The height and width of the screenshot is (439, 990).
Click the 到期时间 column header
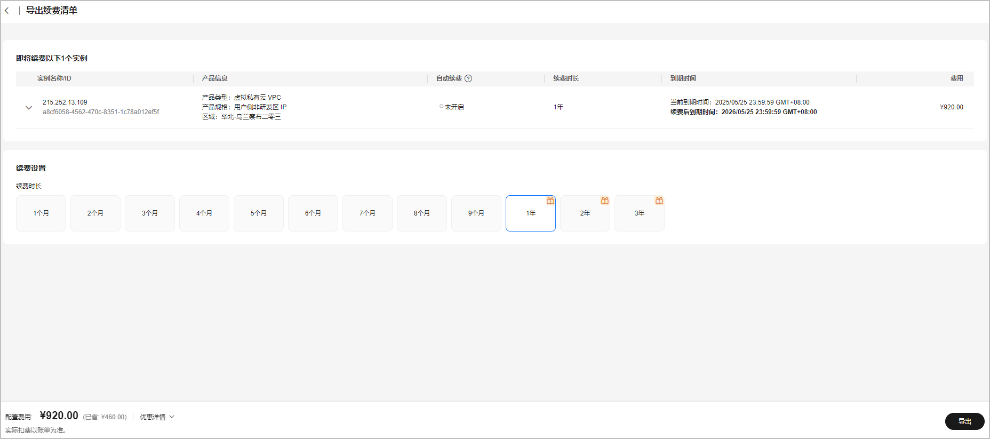click(x=683, y=78)
